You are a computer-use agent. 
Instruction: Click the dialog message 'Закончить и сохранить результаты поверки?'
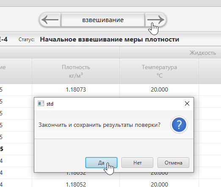point(99,125)
